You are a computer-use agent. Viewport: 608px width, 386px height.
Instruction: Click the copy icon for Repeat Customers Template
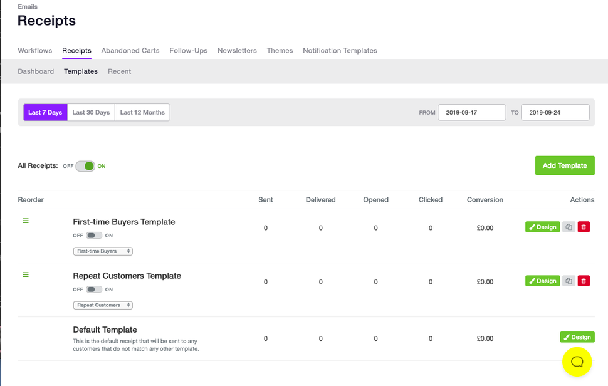(569, 281)
